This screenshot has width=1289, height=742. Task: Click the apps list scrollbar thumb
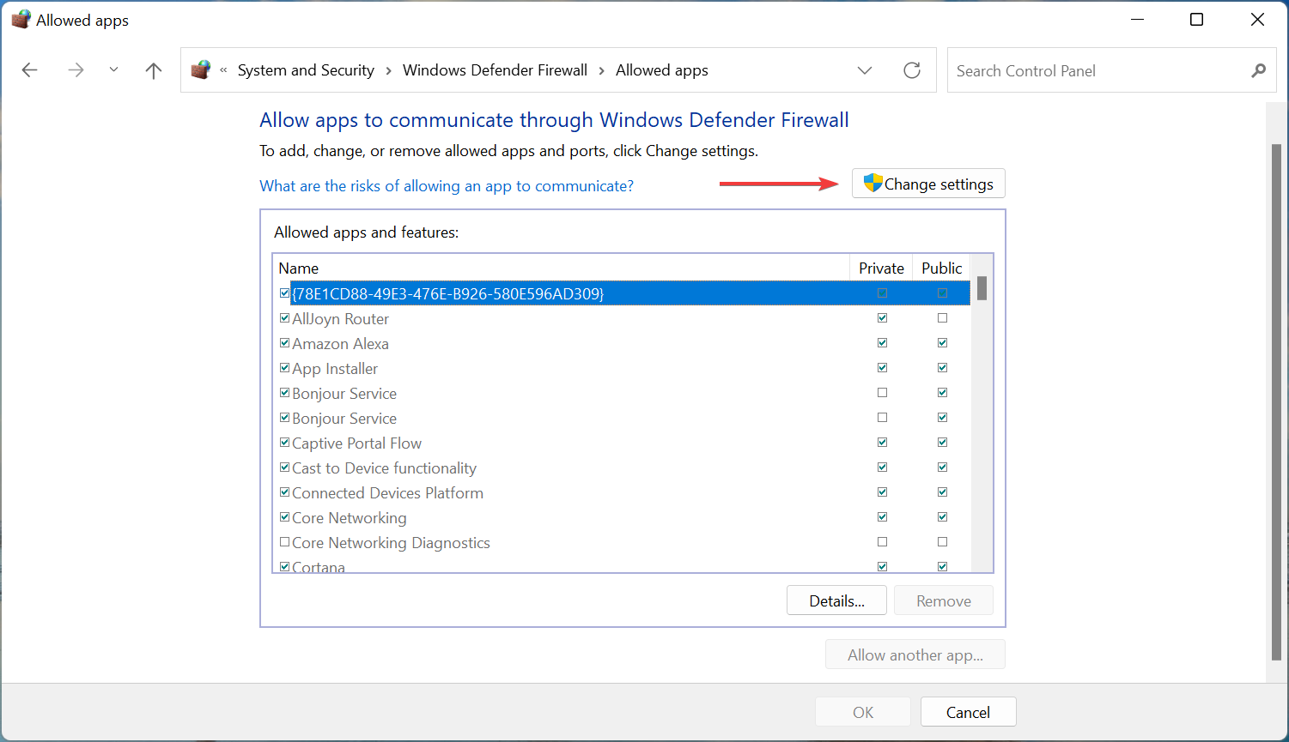[982, 288]
